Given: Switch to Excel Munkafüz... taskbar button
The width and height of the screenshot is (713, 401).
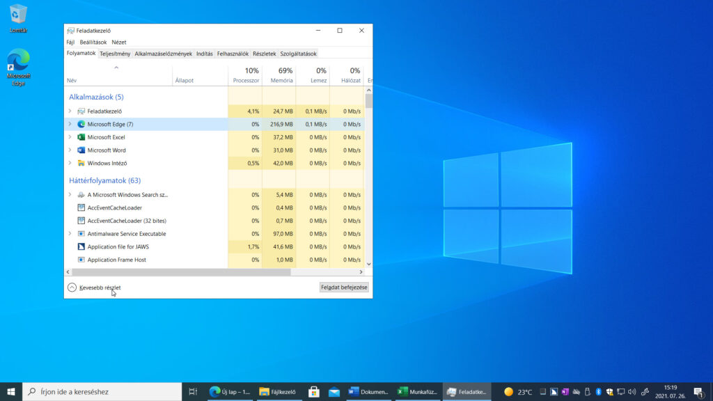Looking at the screenshot, I should 418,391.
